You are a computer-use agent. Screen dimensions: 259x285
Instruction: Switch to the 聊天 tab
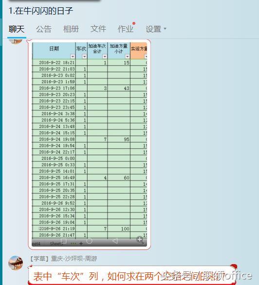17,29
